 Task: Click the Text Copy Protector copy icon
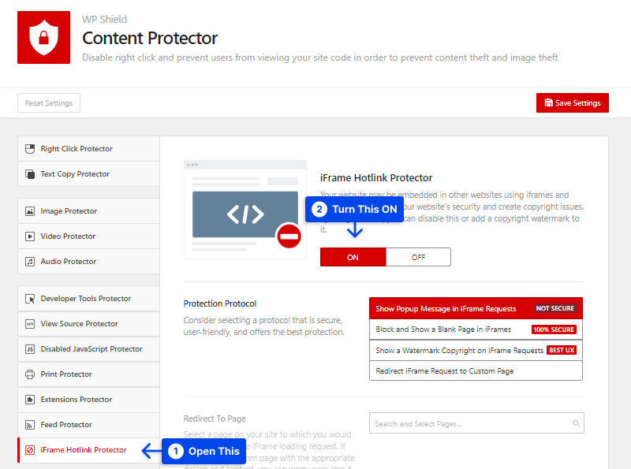click(x=30, y=174)
